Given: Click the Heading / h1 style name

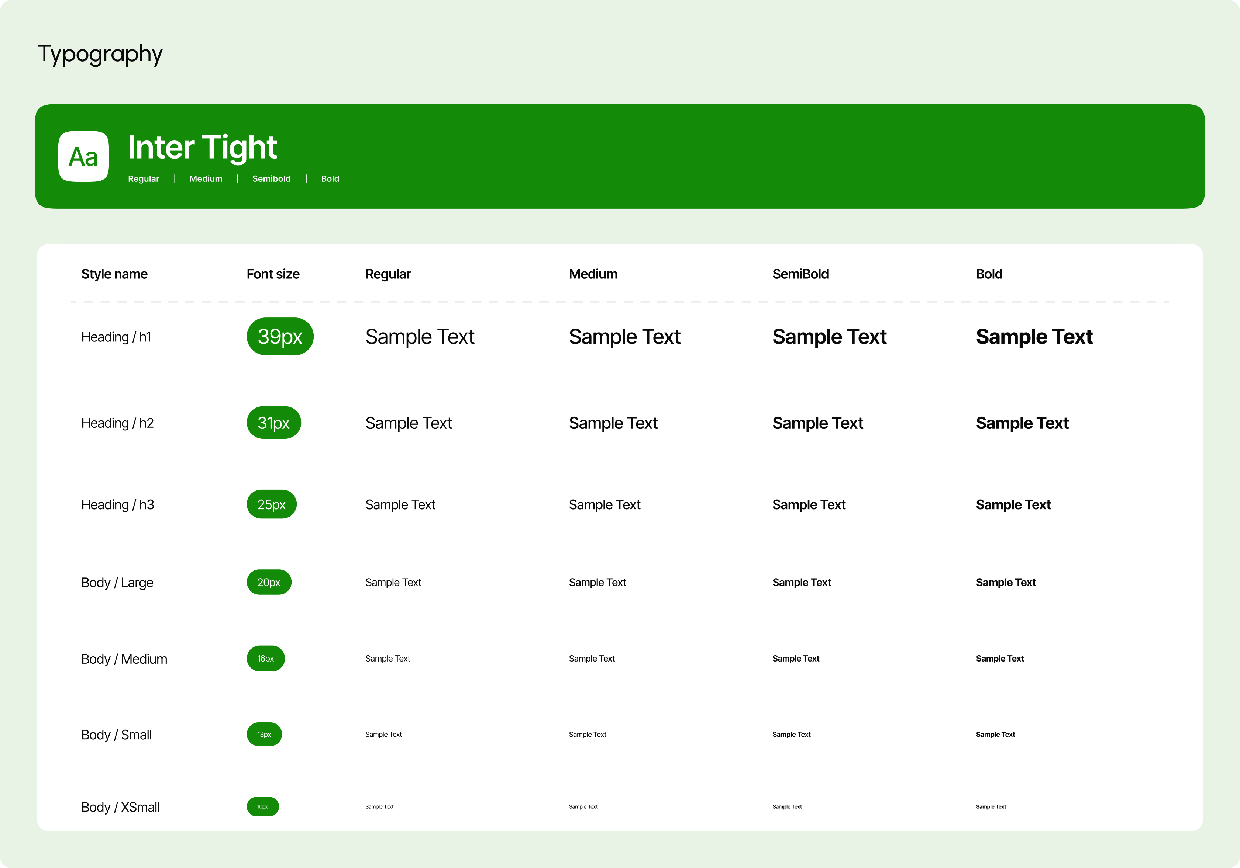Looking at the screenshot, I should [116, 337].
